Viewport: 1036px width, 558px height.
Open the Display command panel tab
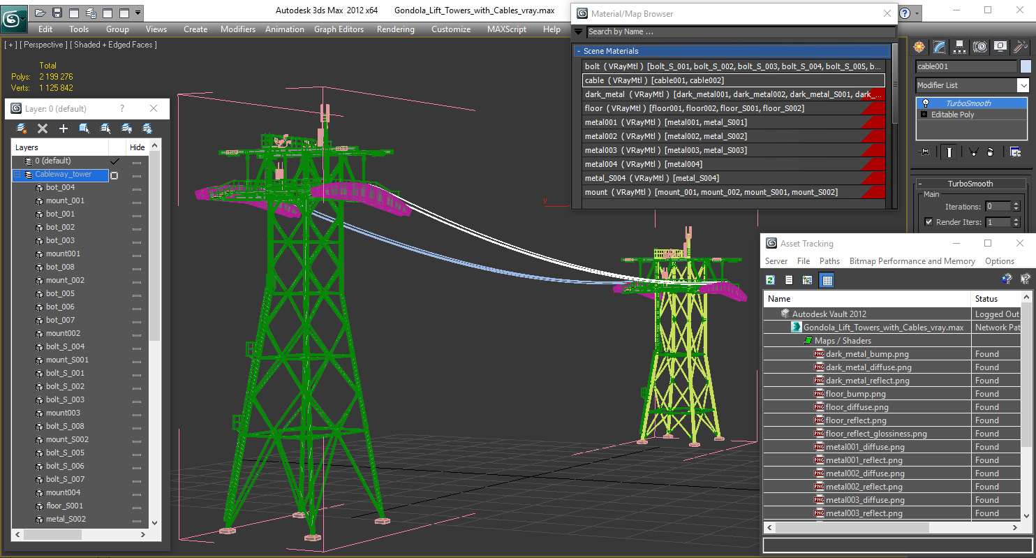pyautogui.click(x=1000, y=47)
